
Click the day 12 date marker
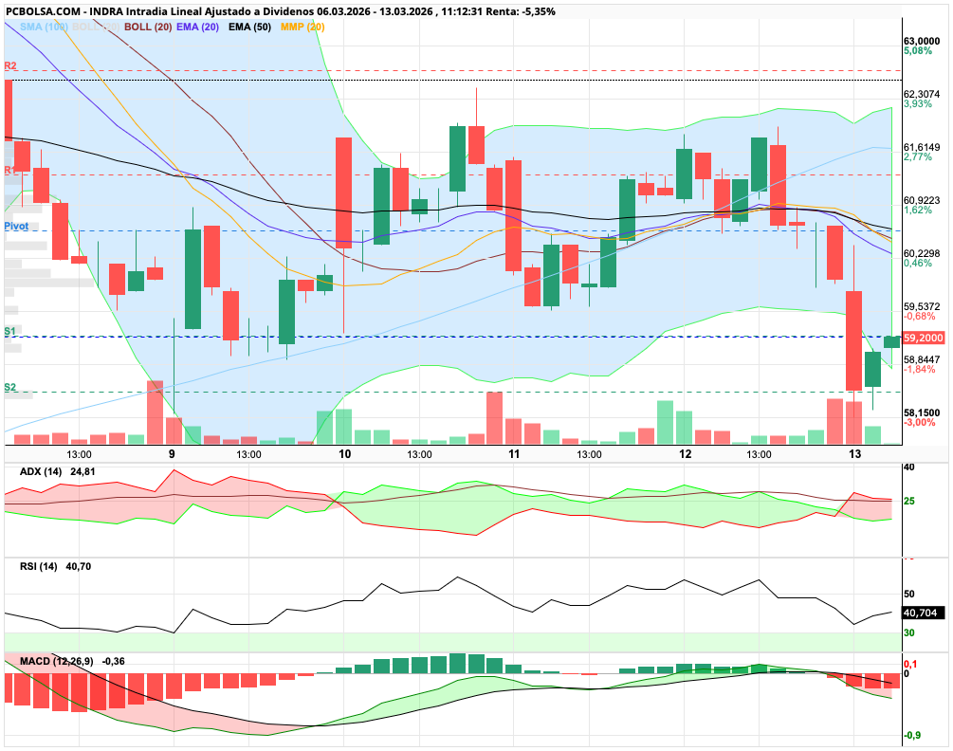[x=685, y=454]
